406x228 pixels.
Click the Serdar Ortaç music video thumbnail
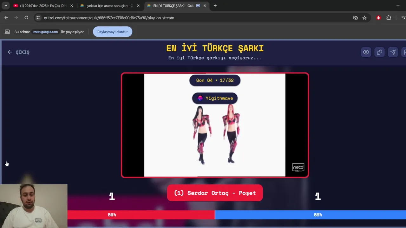click(215, 125)
